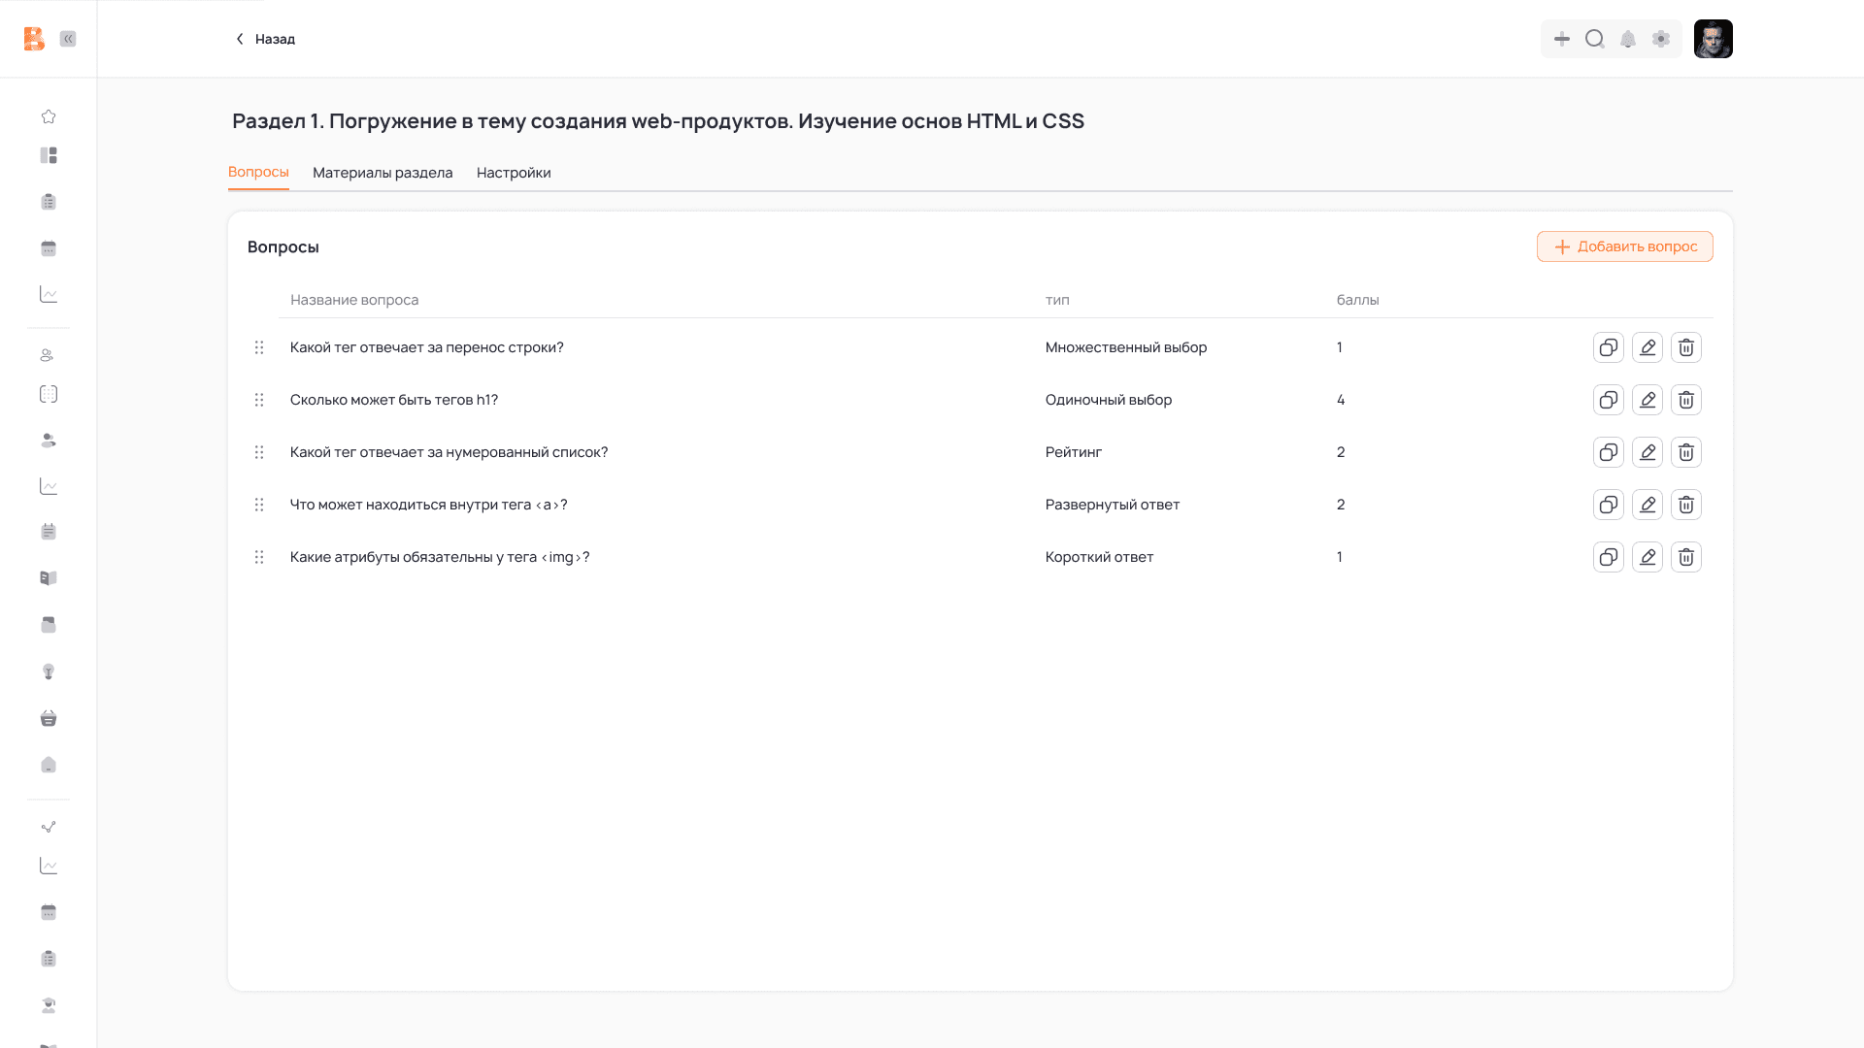1864x1048 pixels.
Task: Delete the нумерованный список question
Action: click(x=1686, y=452)
